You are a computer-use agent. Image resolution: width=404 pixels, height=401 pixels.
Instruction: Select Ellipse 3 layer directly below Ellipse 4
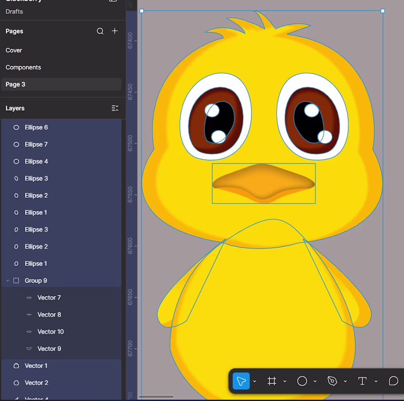(61, 178)
